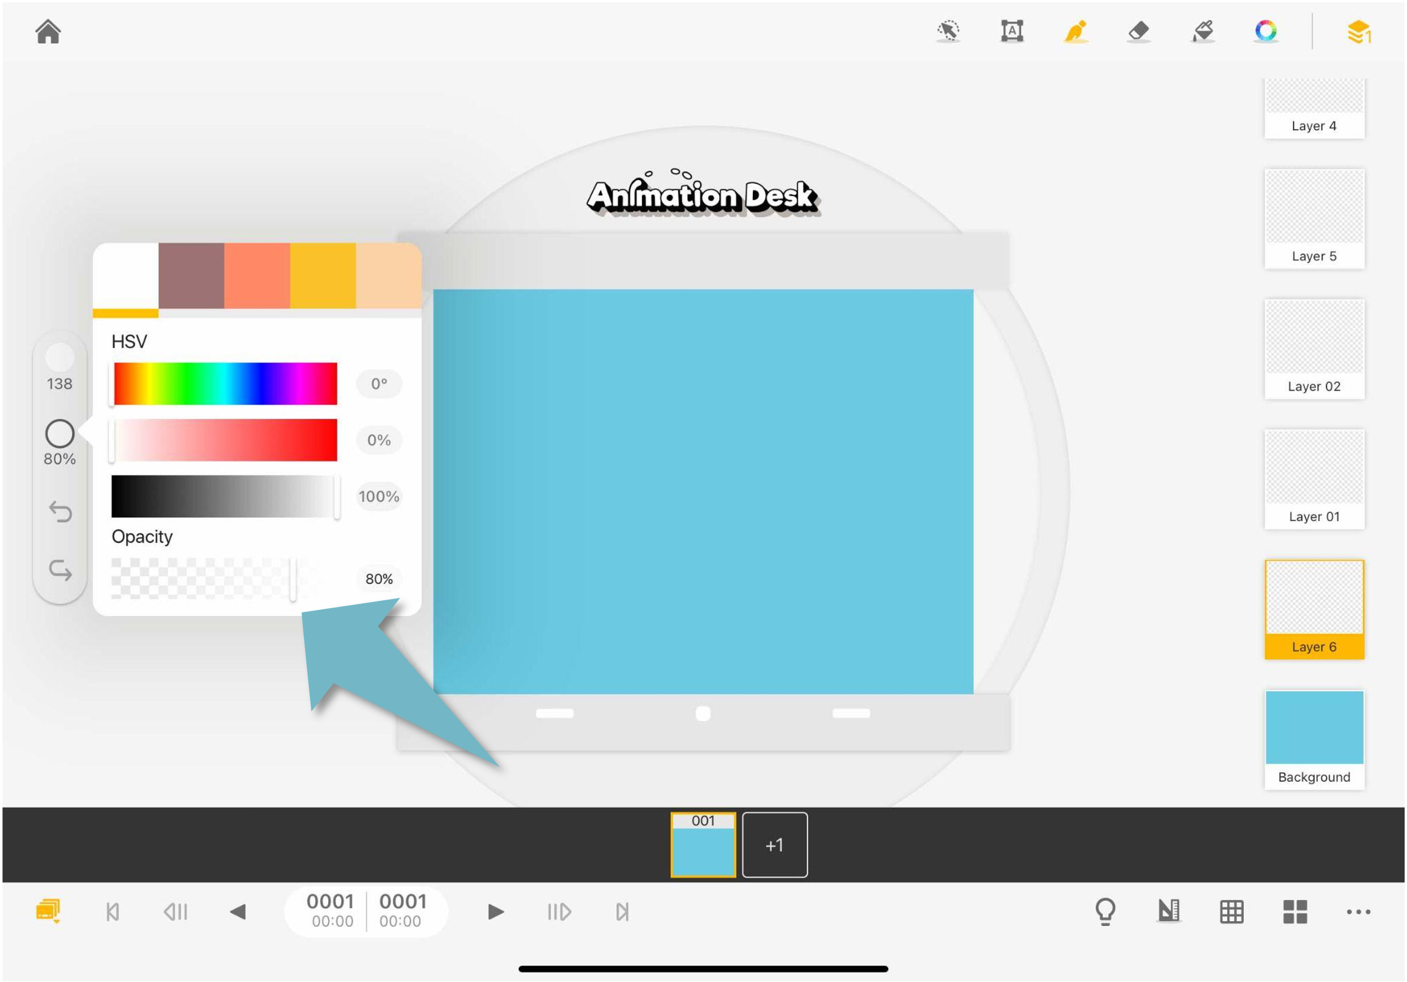Add a new frame with +1
Image resolution: width=1407 pixels, height=982 pixels.
pos(775,845)
